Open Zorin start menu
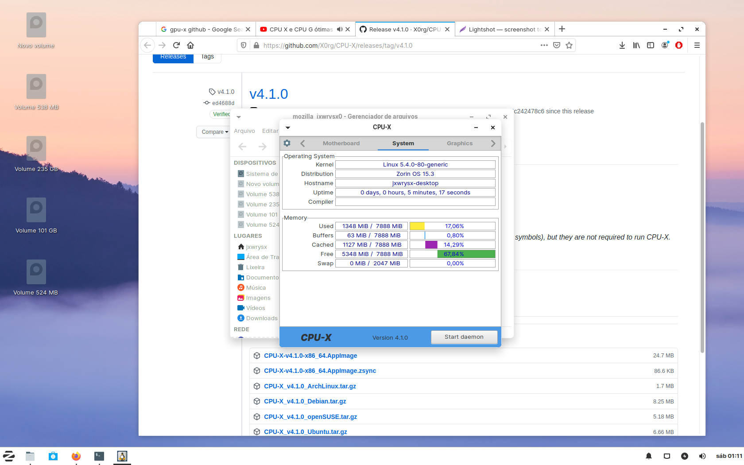 (9, 456)
